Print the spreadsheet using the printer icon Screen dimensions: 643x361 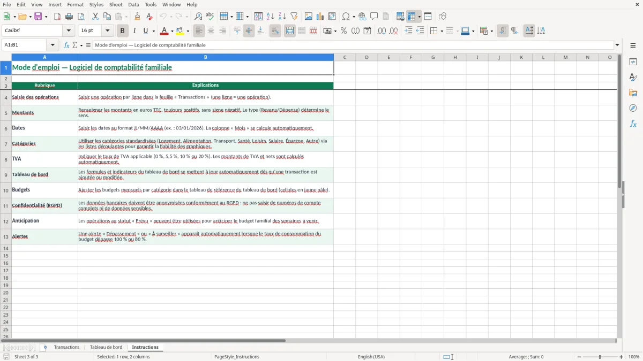click(69, 17)
